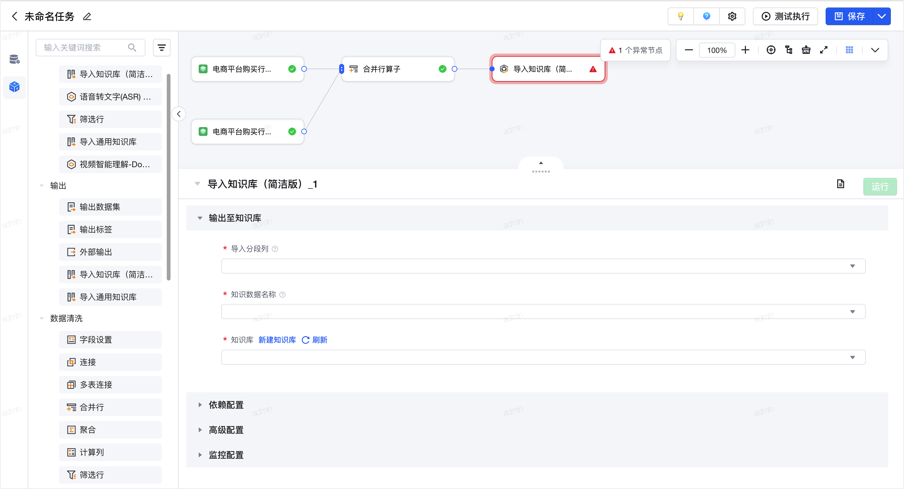Viewport: 904px width, 489px height.
Task: Open the 知识数据名称 dropdown
Action: click(543, 311)
